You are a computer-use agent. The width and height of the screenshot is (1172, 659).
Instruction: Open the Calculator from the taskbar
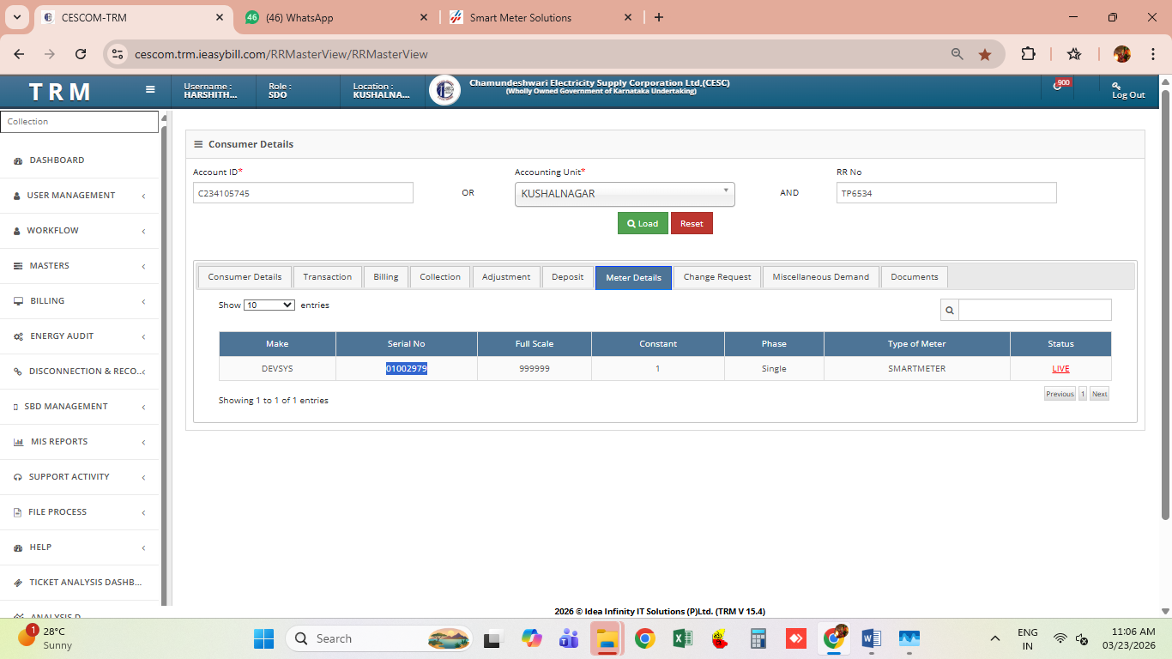pos(758,638)
